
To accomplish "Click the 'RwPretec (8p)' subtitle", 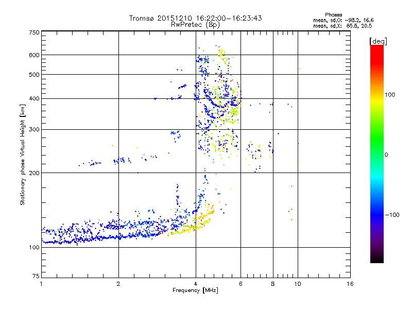I will (195, 25).
